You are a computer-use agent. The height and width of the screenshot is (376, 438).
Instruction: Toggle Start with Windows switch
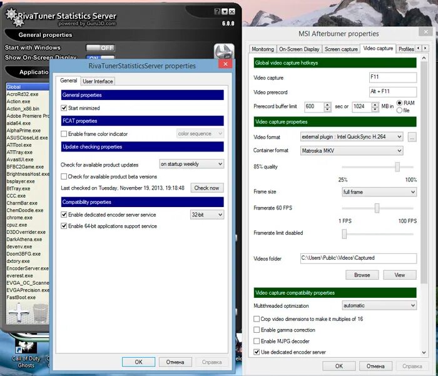(101, 48)
